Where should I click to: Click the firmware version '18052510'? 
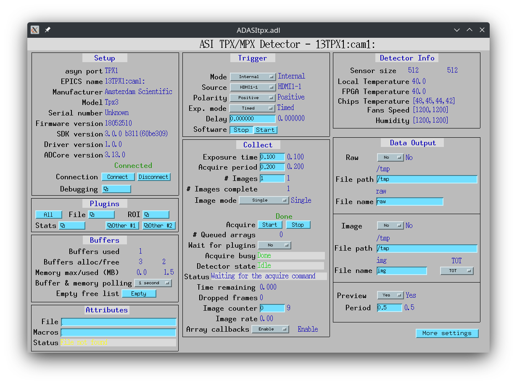click(118, 123)
